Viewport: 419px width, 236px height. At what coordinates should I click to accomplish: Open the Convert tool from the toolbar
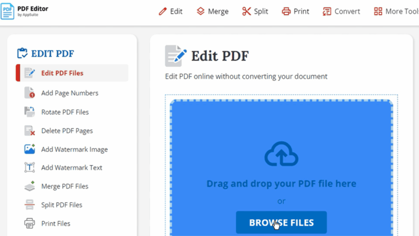coord(341,11)
